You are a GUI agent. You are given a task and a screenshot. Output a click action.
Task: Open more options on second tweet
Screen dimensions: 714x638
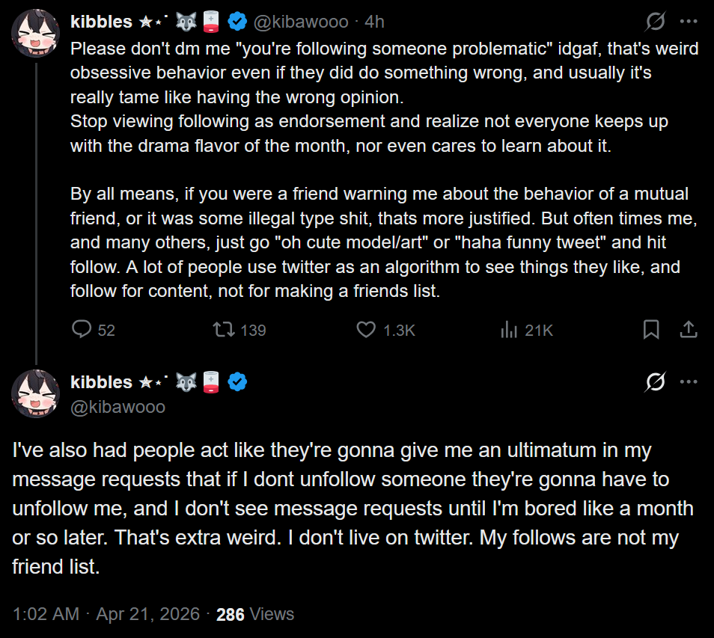pyautogui.click(x=689, y=382)
